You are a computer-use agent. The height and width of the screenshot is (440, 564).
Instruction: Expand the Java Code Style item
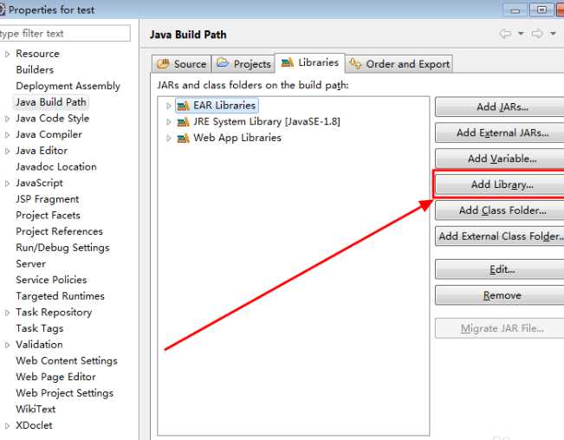pyautogui.click(x=7, y=119)
